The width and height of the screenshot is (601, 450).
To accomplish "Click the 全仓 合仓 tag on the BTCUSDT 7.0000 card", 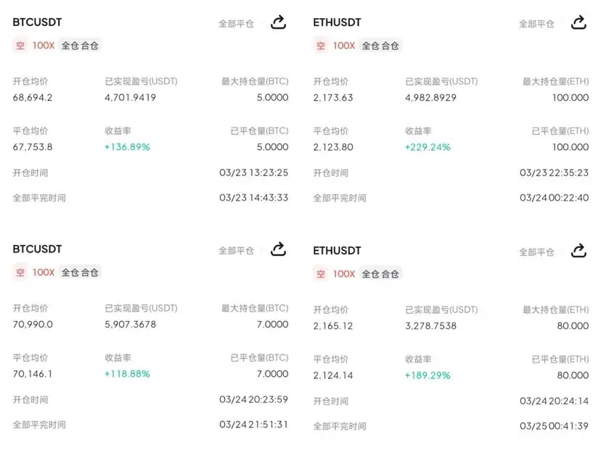I will point(80,272).
